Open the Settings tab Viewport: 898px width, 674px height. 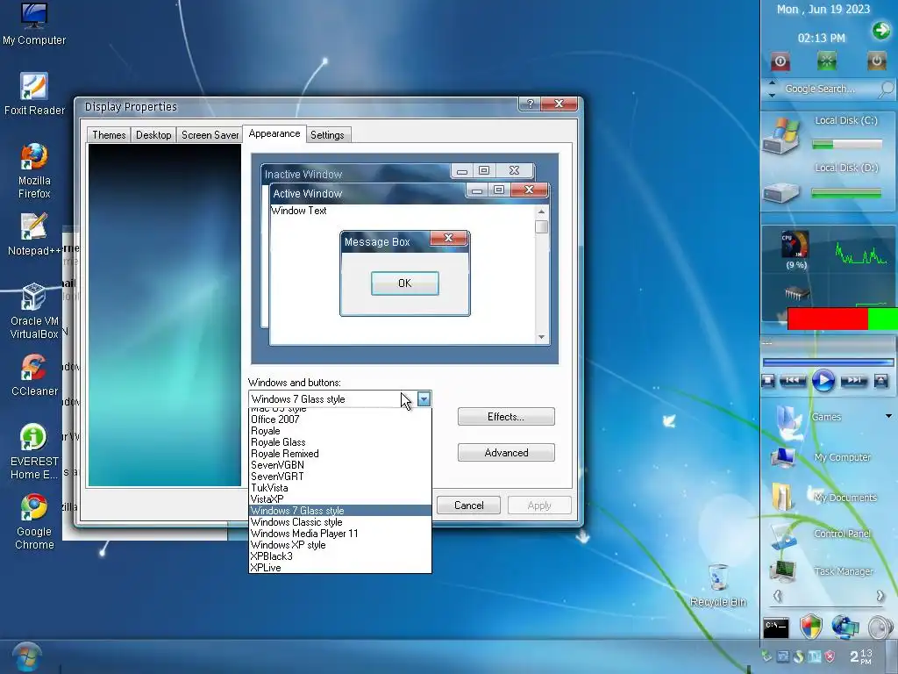(327, 135)
